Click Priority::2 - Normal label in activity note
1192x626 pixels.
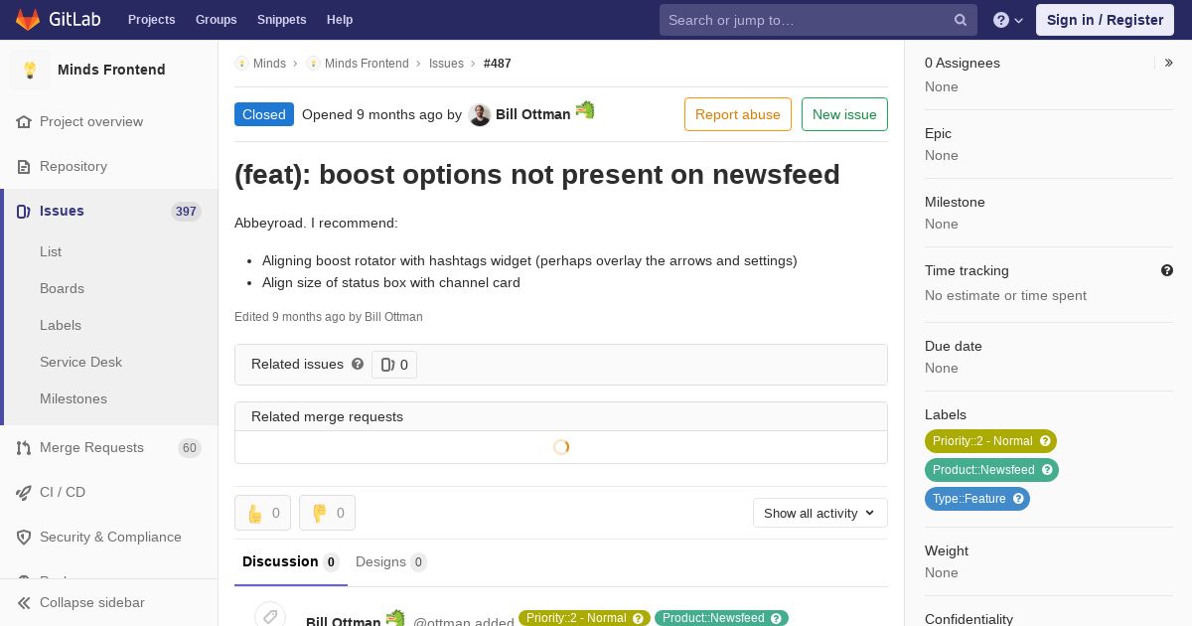pos(584,618)
